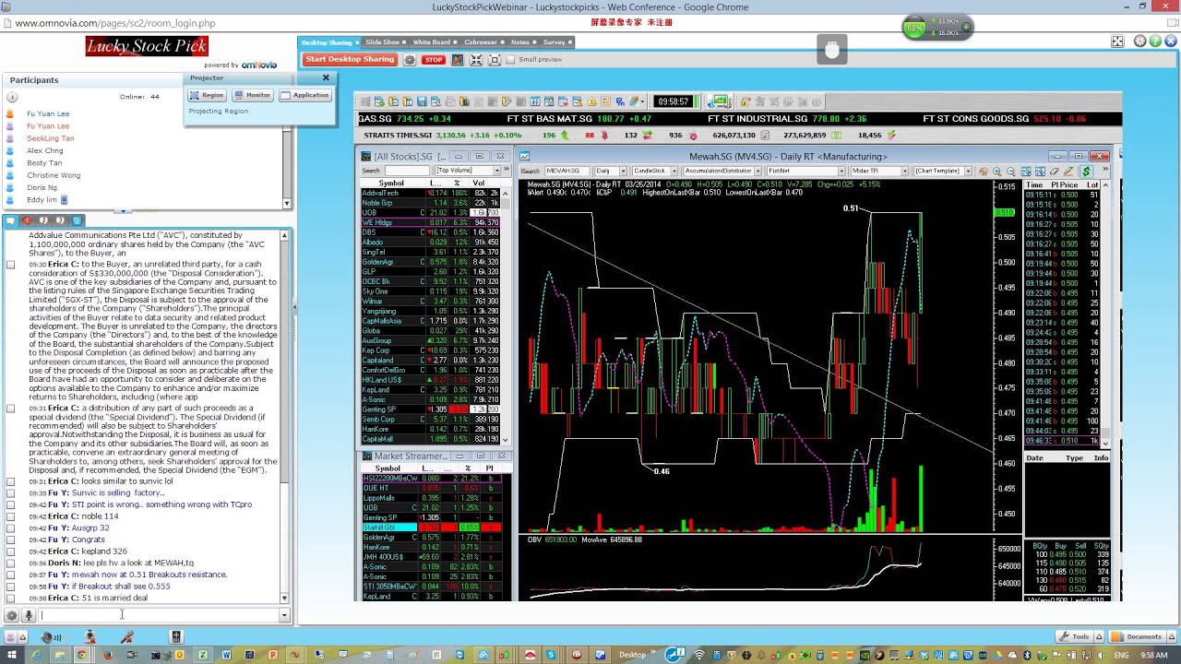Image resolution: width=1181 pixels, height=664 pixels.
Task: Click the Monitor projector button
Action: coord(252,95)
